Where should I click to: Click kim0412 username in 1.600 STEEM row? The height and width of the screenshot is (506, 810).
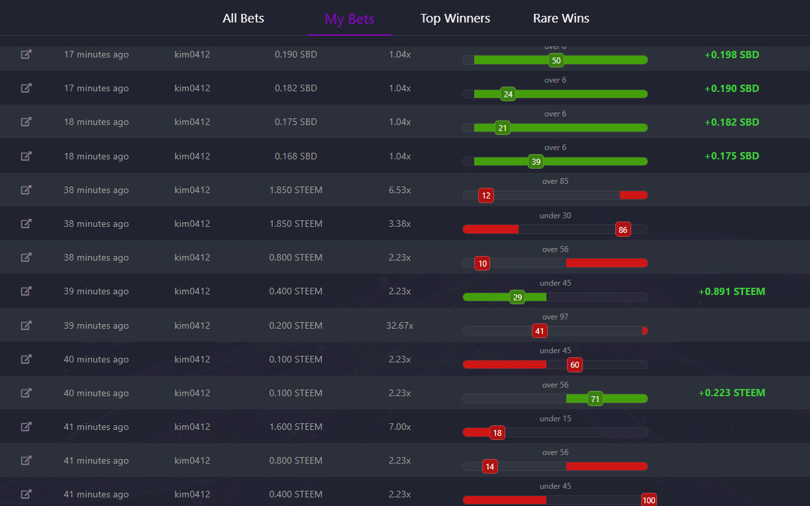192,427
